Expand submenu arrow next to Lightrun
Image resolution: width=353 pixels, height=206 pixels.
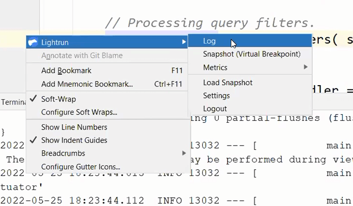coord(184,42)
